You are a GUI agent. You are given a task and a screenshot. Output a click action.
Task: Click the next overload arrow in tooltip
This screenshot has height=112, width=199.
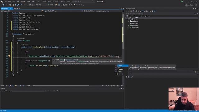[x=59, y=60]
